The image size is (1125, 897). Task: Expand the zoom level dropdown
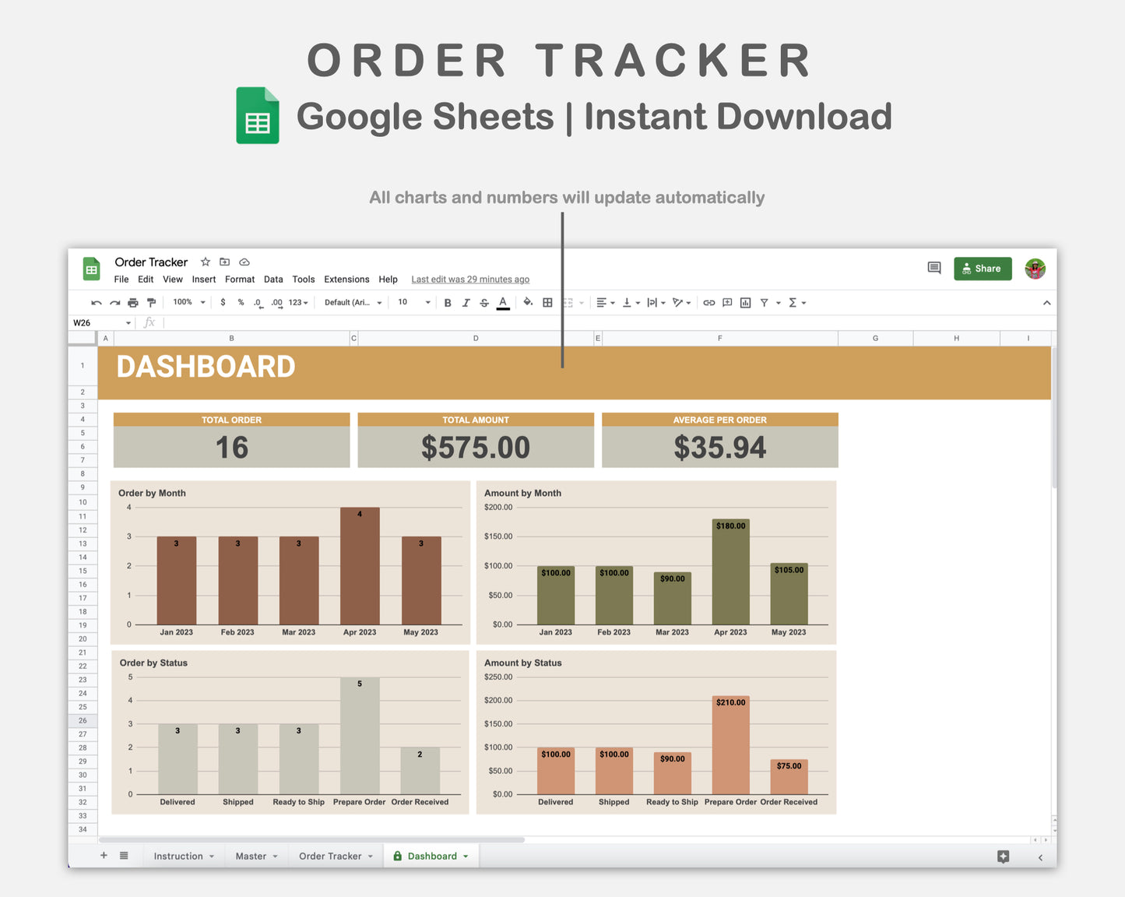click(x=188, y=302)
